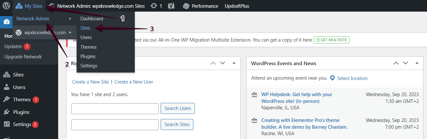Move Right Now widget down
The image size is (427, 139).
point(222,63)
